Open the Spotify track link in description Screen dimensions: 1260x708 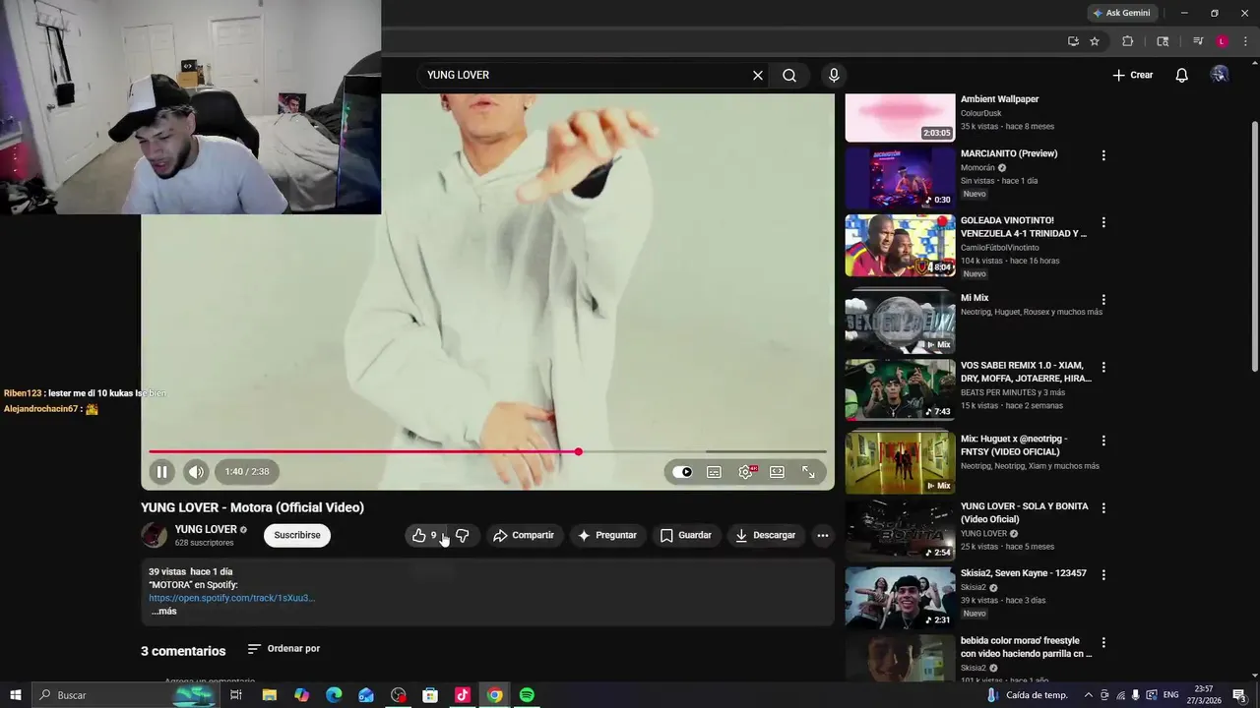click(x=232, y=598)
